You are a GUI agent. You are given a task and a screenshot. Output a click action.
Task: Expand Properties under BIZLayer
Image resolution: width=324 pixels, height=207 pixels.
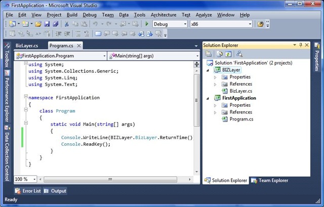215,77
